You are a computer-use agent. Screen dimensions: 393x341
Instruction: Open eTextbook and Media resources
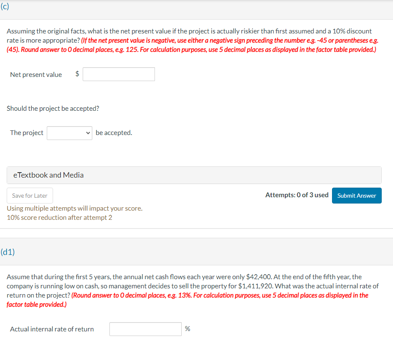pos(47,175)
